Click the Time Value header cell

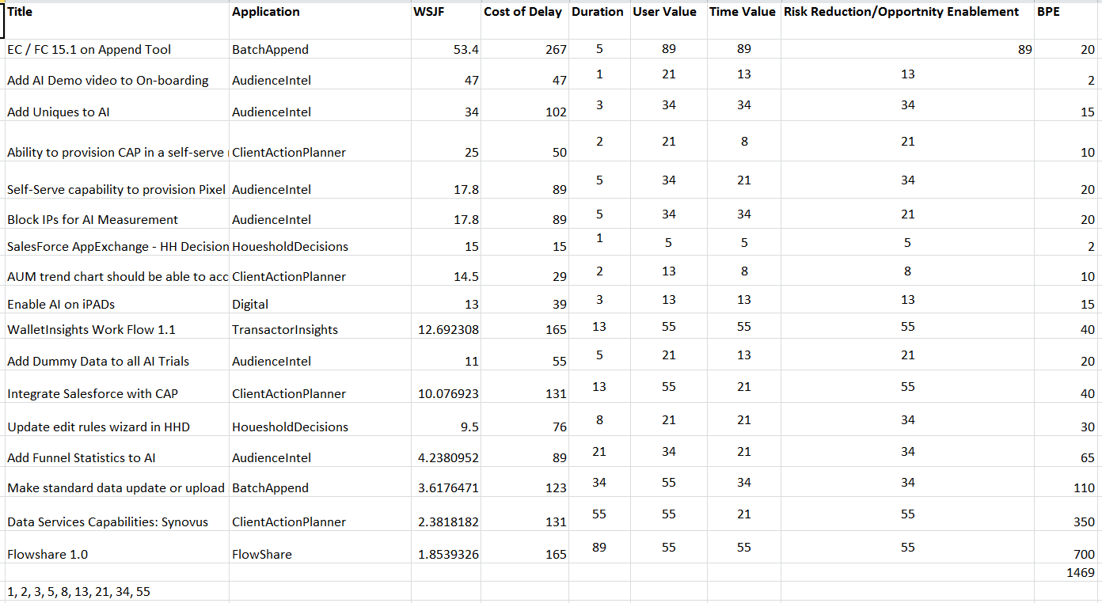click(x=744, y=21)
